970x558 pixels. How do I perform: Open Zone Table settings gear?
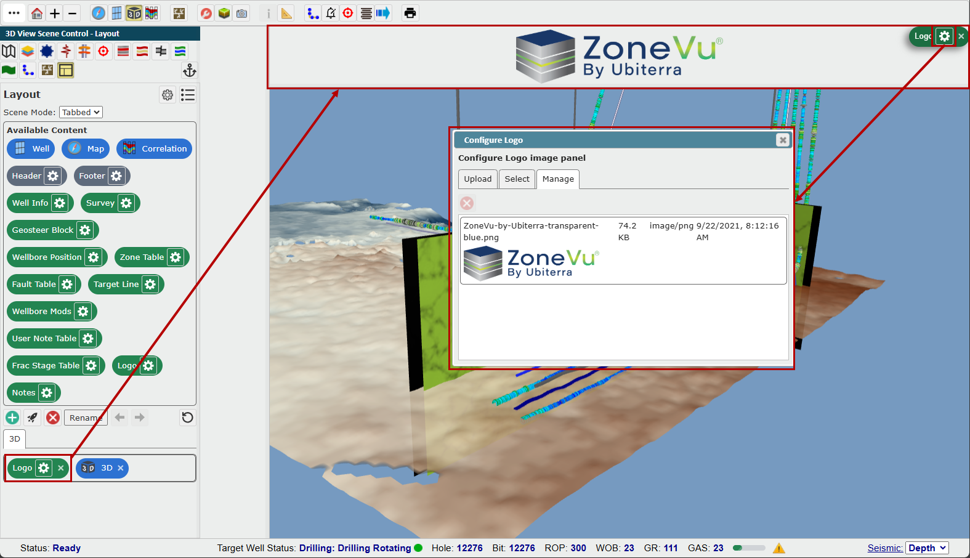click(x=176, y=257)
